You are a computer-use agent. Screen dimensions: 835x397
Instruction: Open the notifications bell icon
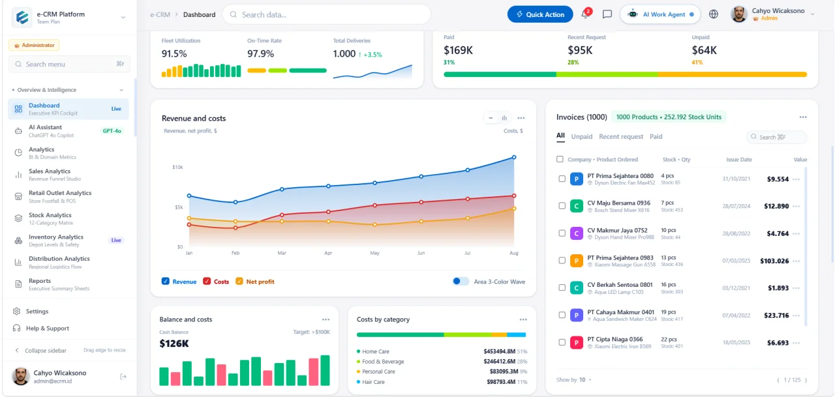pos(585,14)
